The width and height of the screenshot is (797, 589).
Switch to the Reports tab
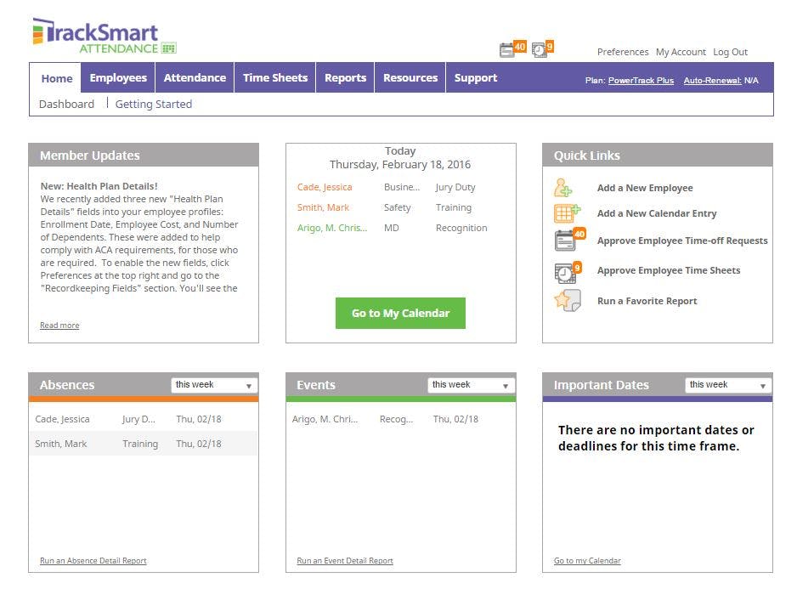pos(345,77)
